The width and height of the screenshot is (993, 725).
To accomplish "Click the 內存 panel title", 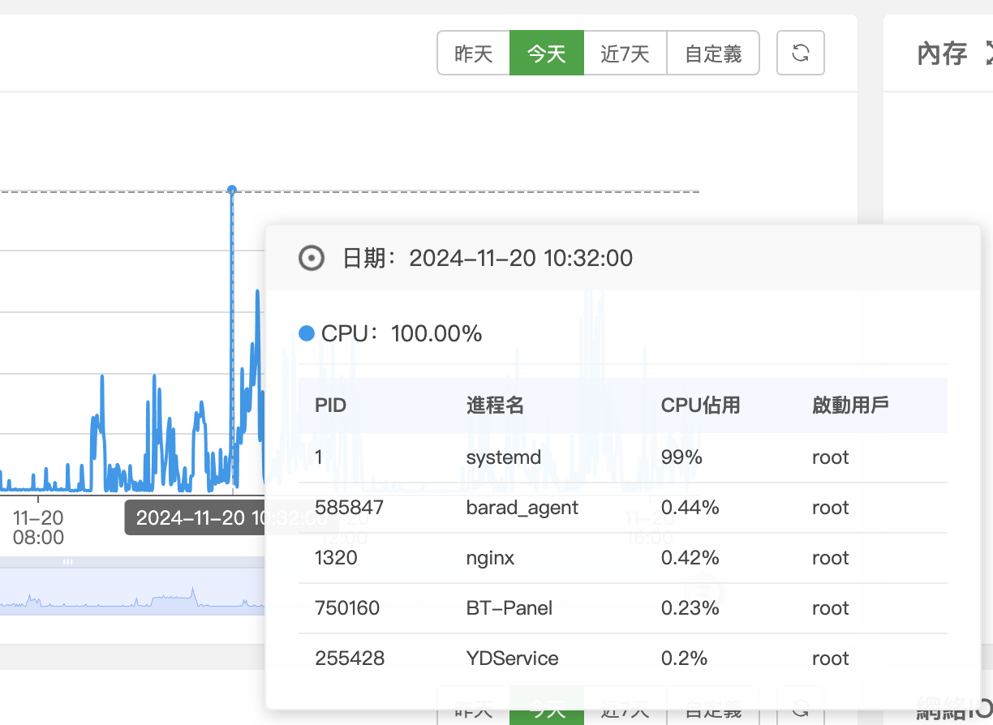I will pyautogui.click(x=942, y=54).
